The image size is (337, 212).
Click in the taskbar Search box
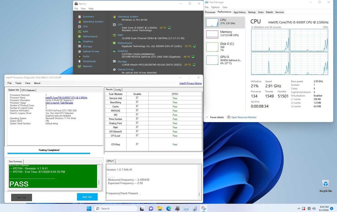(116, 209)
